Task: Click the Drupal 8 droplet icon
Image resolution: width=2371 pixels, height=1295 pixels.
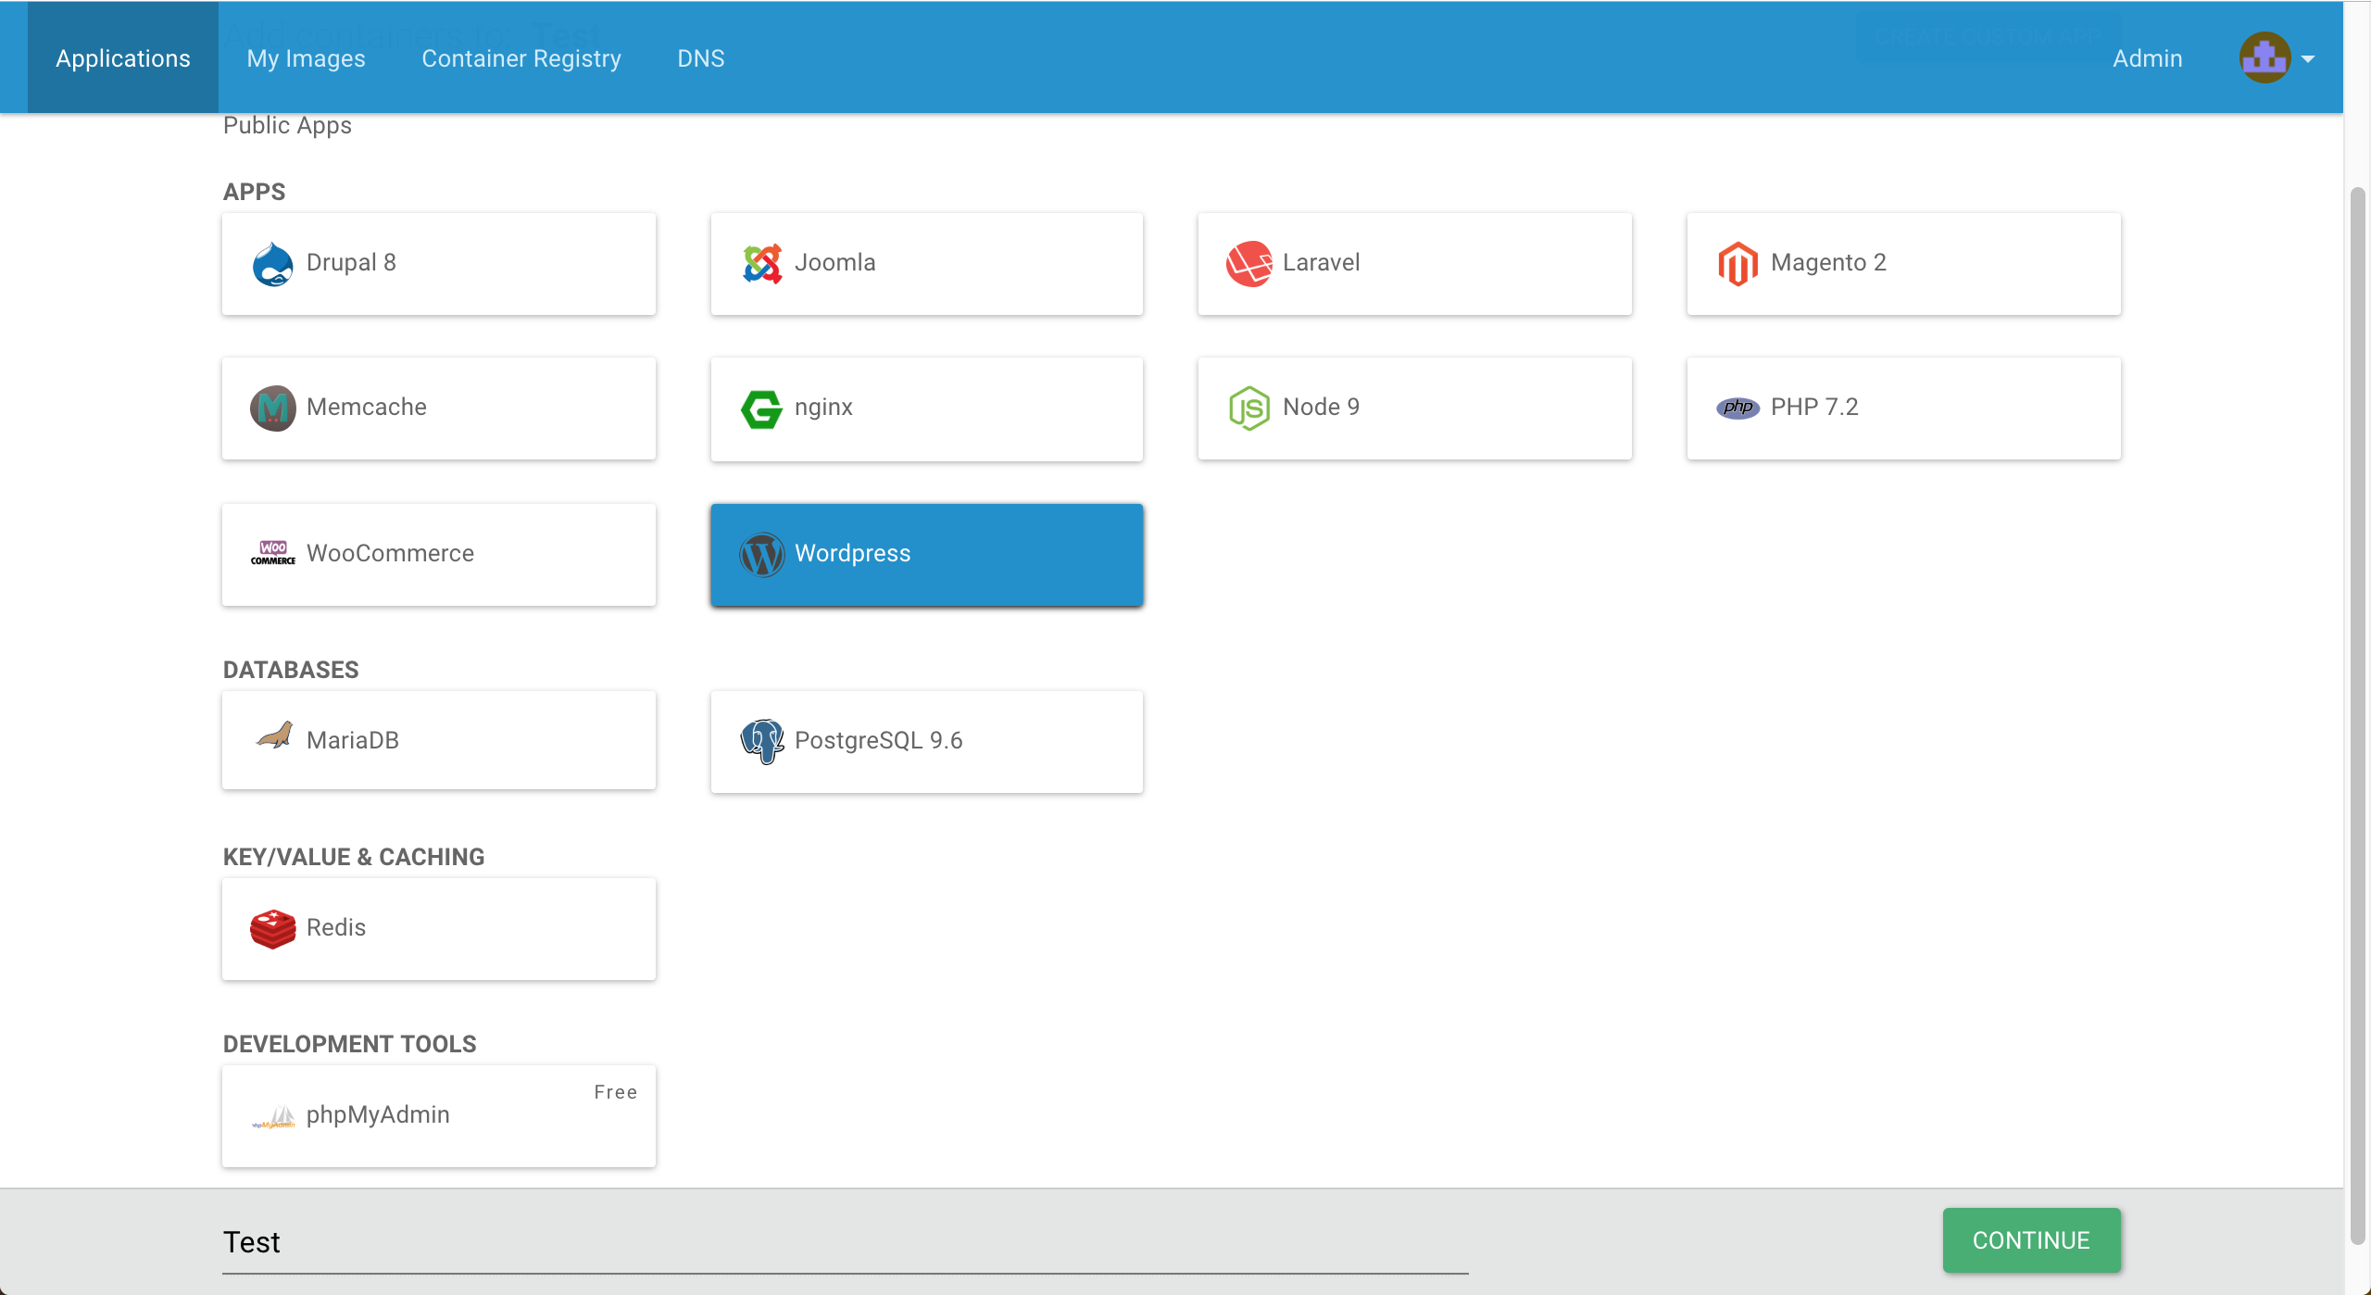Action: click(272, 264)
